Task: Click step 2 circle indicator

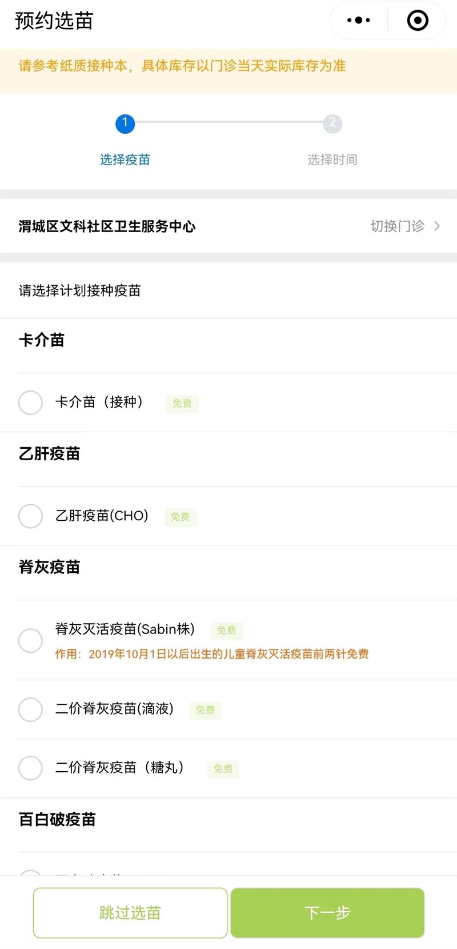Action: 332,123
